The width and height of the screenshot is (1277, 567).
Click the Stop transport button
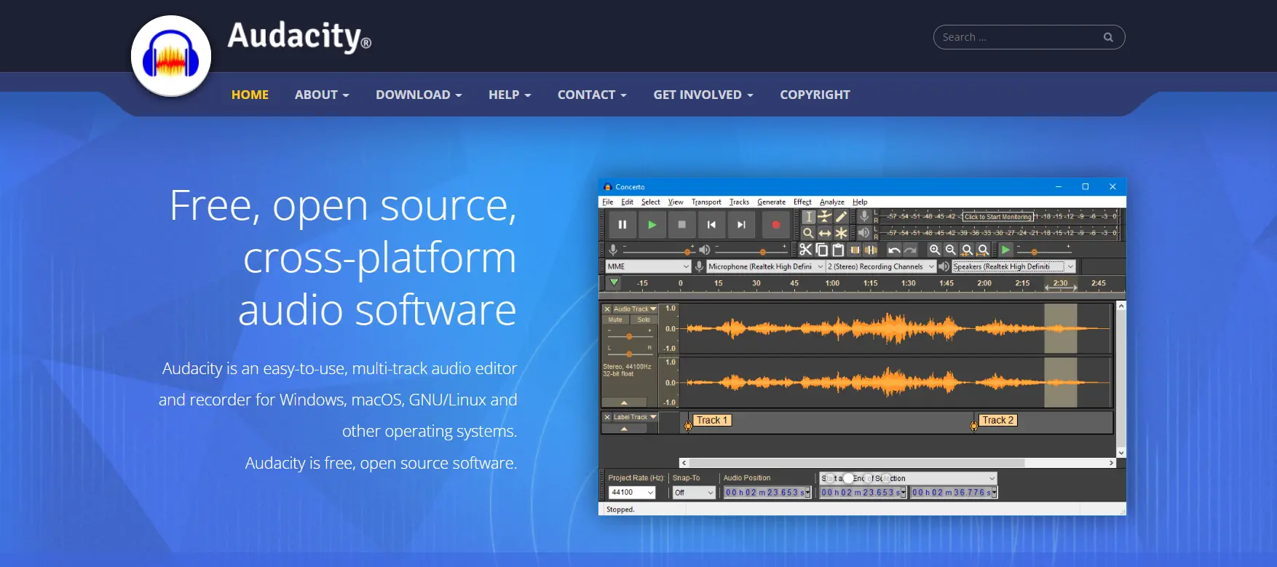click(681, 225)
